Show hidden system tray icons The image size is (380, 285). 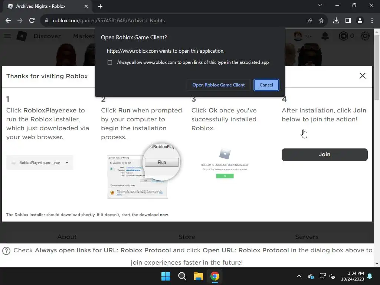(299, 276)
